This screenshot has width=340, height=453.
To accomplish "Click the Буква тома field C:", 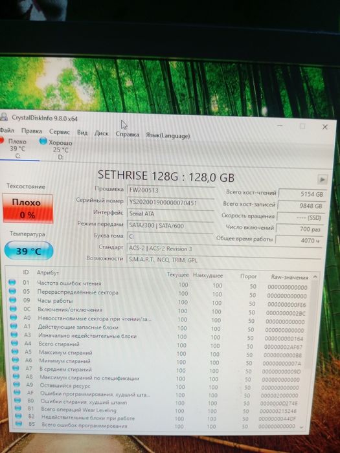I will [170, 237].
